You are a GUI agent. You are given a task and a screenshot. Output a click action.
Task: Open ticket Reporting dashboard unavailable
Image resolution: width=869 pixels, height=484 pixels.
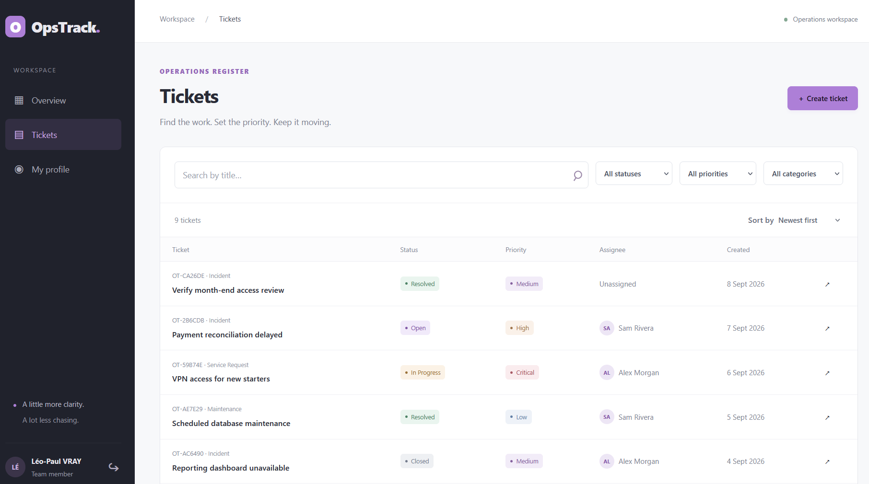click(231, 468)
